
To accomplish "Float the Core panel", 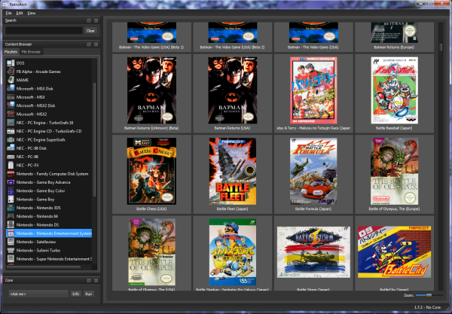I will tap(89, 280).
